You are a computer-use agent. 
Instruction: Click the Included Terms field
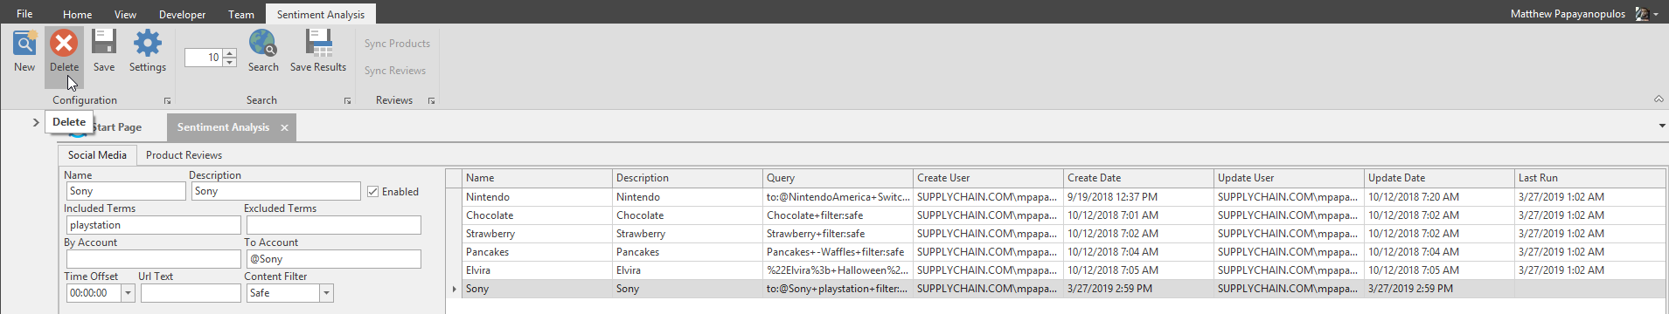point(153,225)
